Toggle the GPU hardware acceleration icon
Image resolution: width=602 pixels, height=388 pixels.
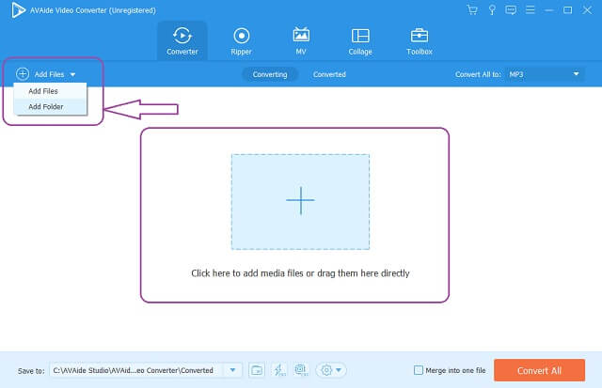[x=301, y=370]
